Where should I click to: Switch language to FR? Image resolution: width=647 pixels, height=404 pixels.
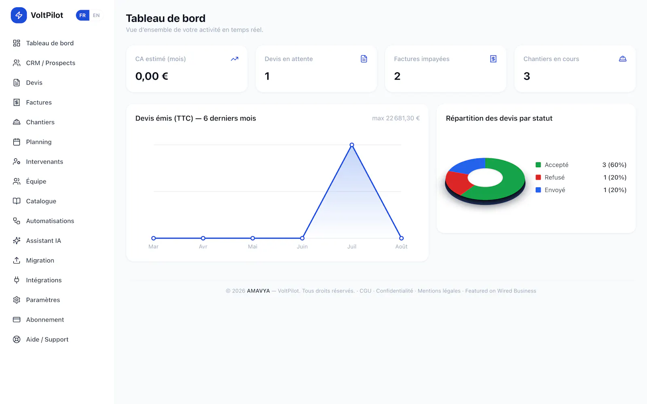pos(82,15)
